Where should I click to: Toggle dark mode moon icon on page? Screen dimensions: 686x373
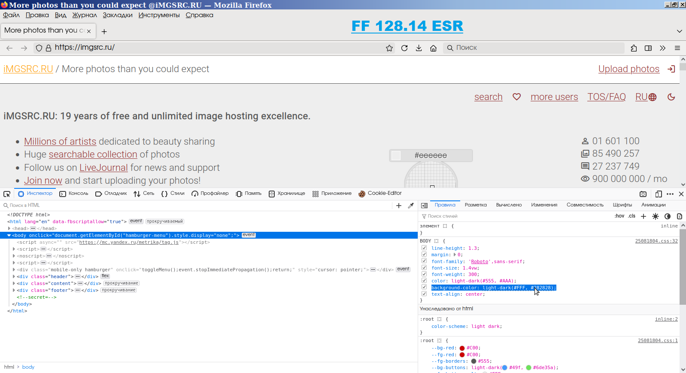coord(671,97)
